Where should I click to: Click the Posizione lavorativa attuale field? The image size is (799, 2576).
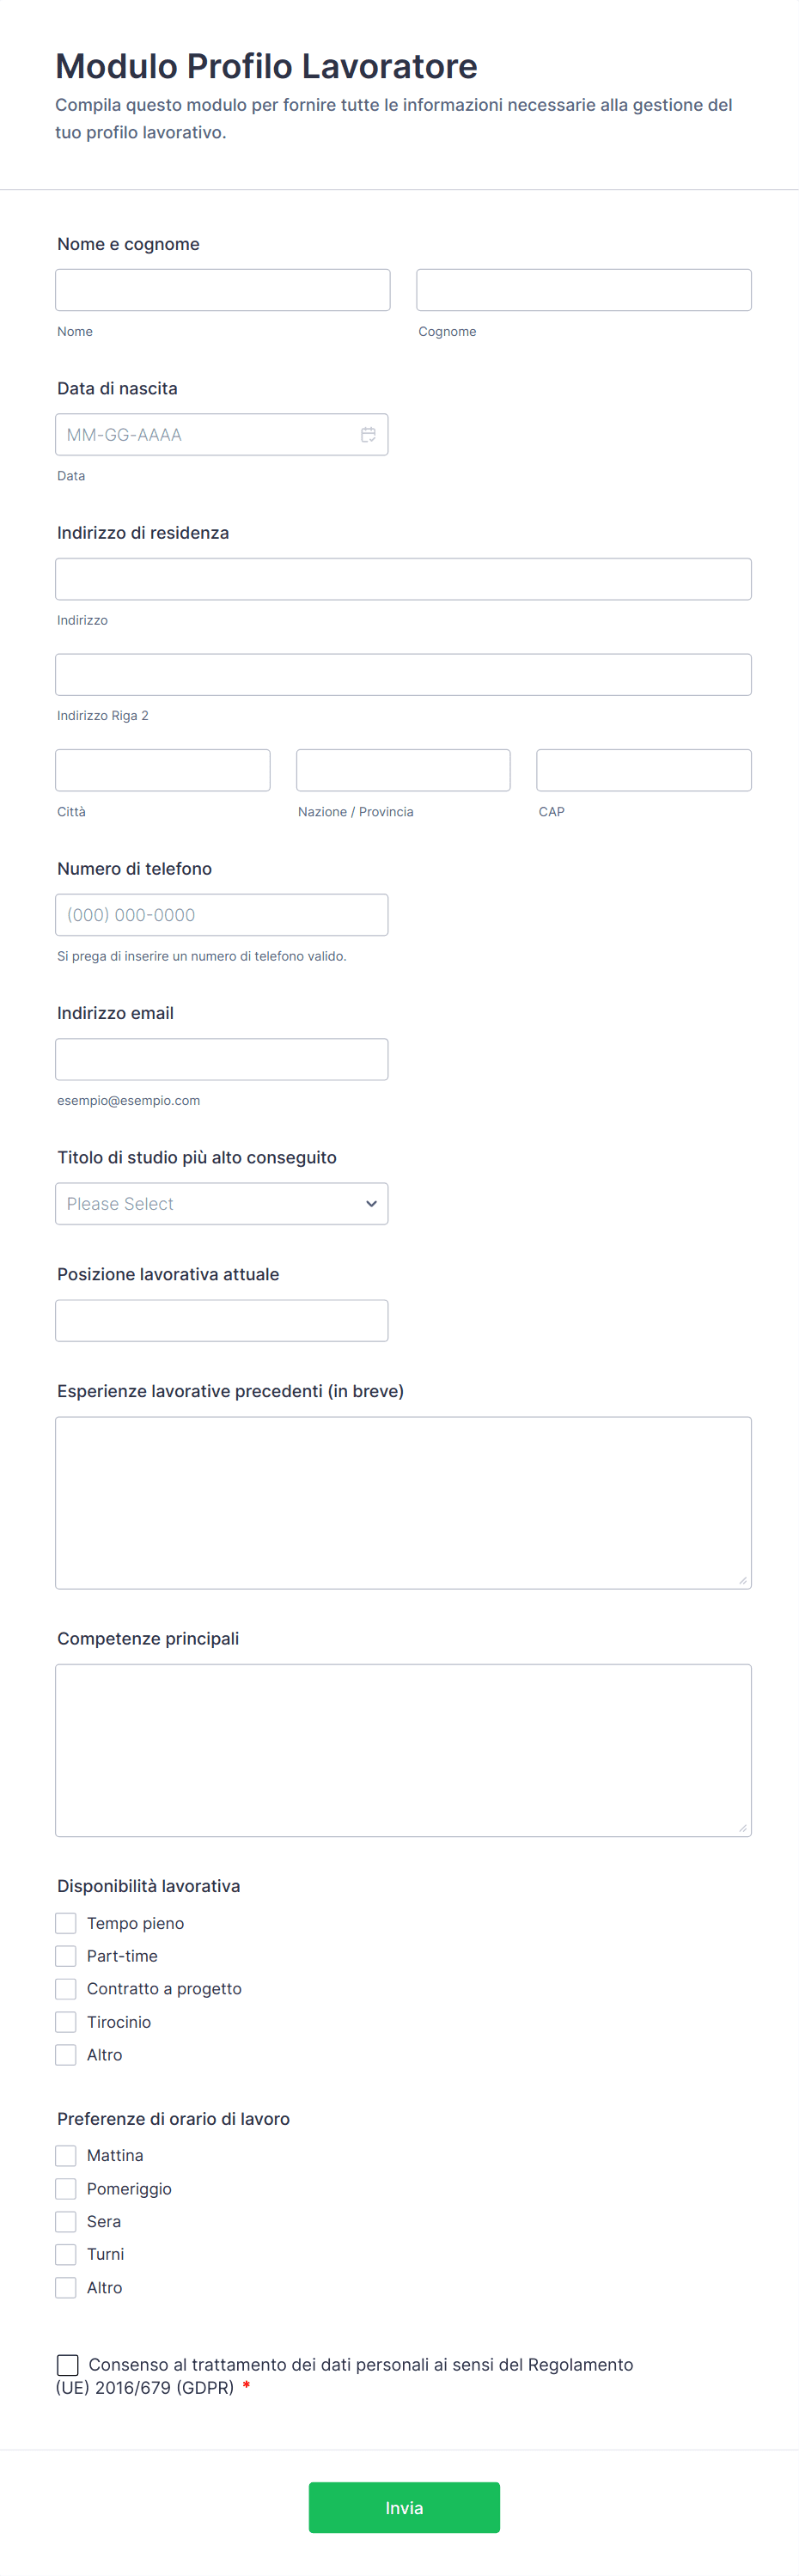(x=221, y=1321)
